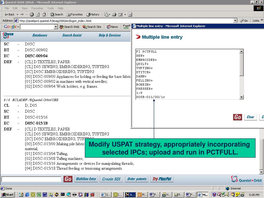Viewport: 264px width, 198px height.
Task: Open the Search Assist tab
Action: [72, 35]
